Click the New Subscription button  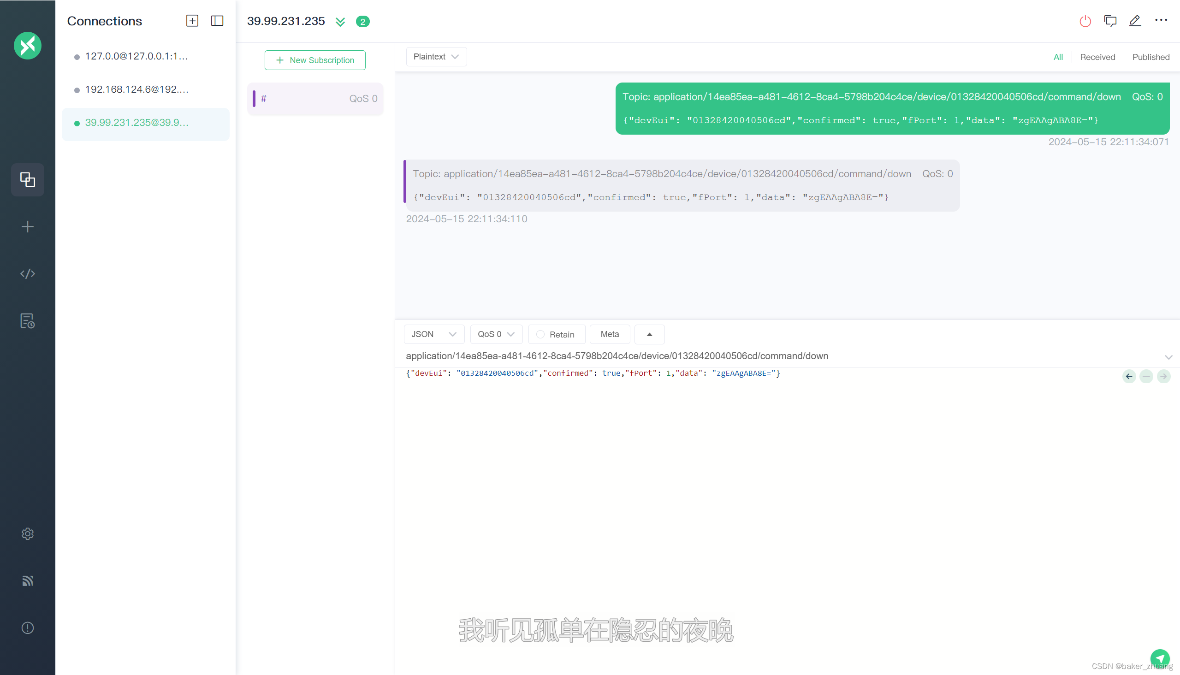click(315, 60)
